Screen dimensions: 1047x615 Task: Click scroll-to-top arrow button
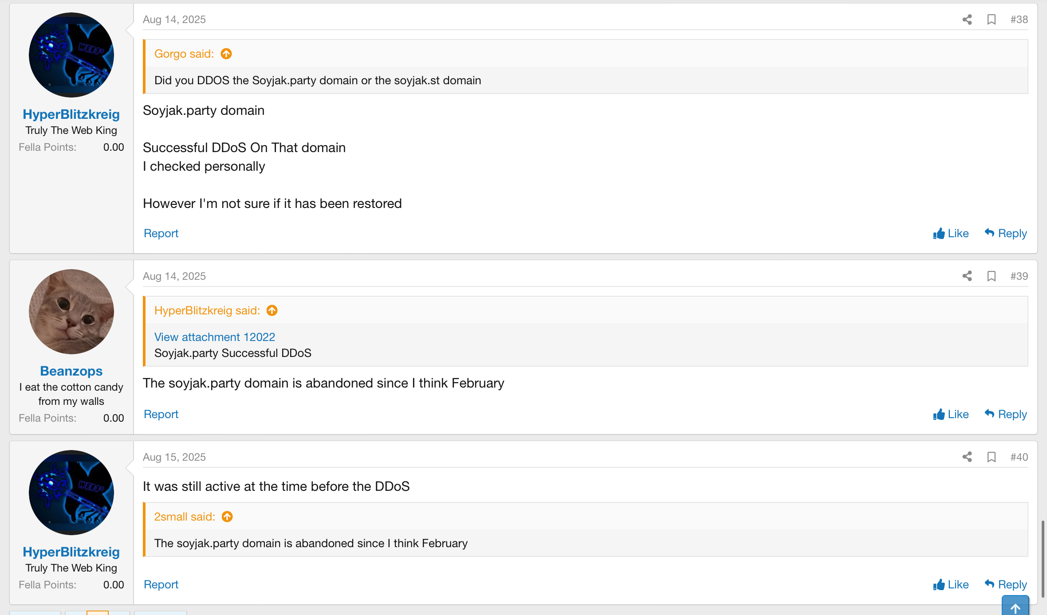pos(1016,606)
